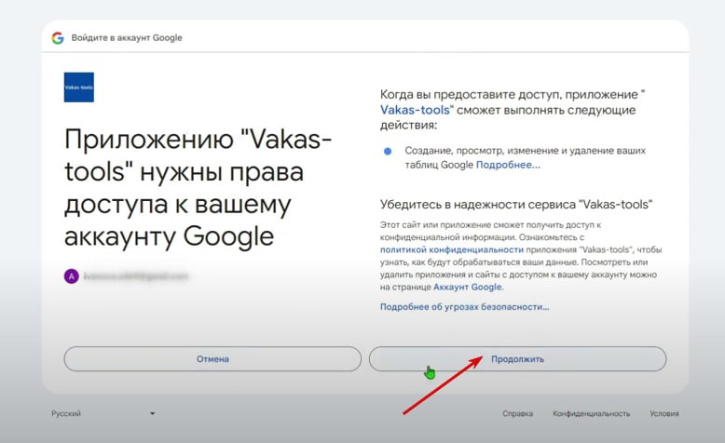
Task: Open Конфиденциальность in the footer
Action: point(591,414)
